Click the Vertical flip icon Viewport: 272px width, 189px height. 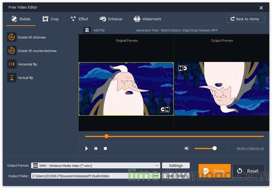point(12,77)
